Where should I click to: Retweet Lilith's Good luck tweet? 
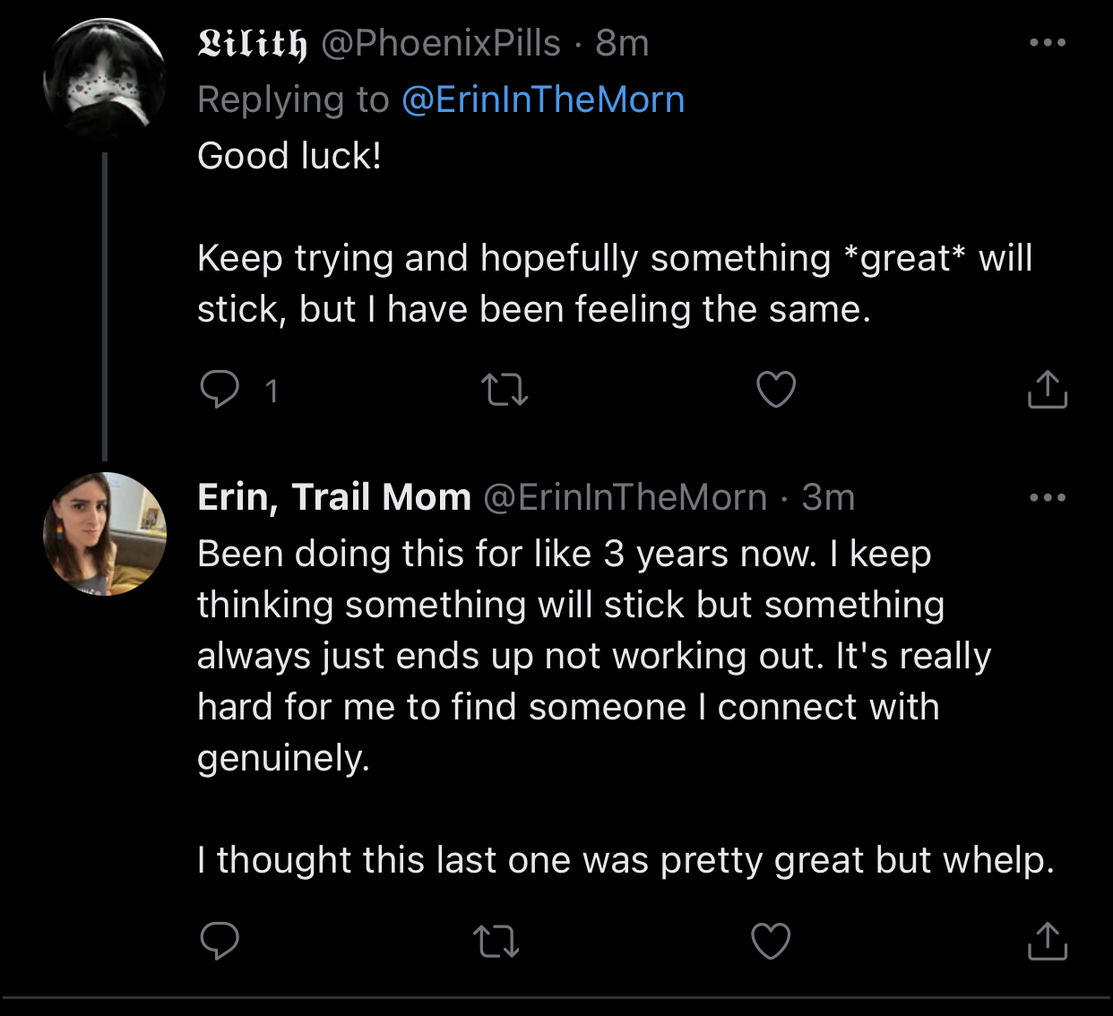[505, 390]
